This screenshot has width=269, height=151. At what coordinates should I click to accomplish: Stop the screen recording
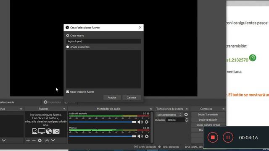tap(213, 137)
